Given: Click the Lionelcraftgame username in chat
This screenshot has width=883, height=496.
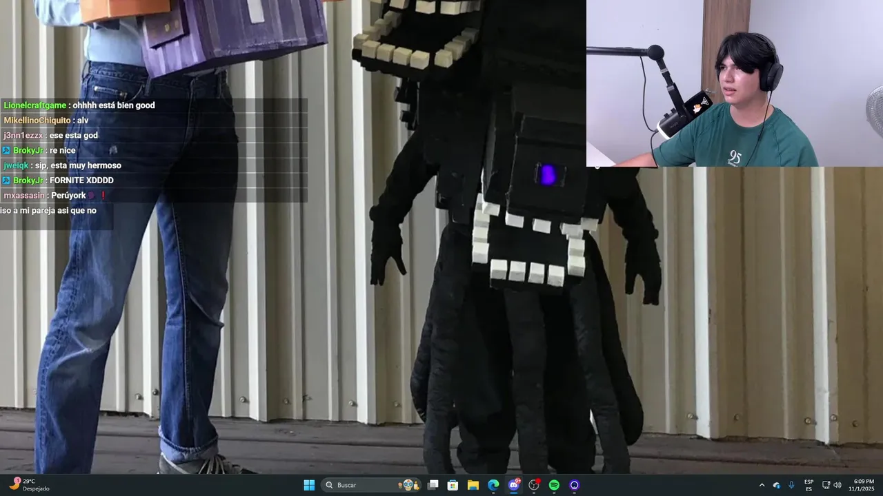Looking at the screenshot, I should point(34,105).
